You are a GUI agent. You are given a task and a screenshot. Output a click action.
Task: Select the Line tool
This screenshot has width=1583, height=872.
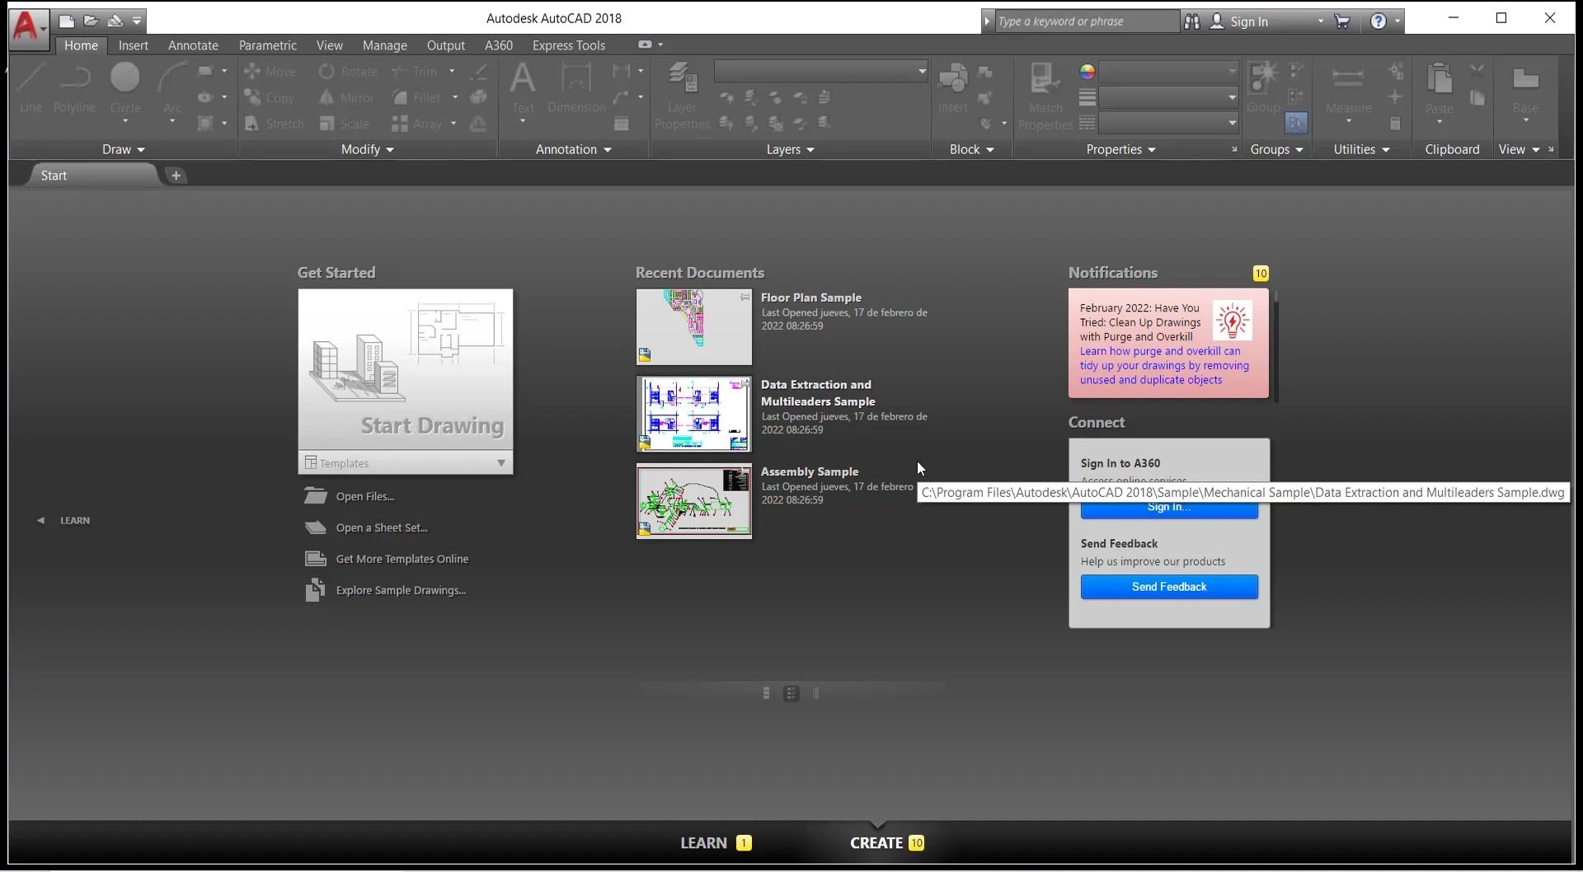click(31, 87)
